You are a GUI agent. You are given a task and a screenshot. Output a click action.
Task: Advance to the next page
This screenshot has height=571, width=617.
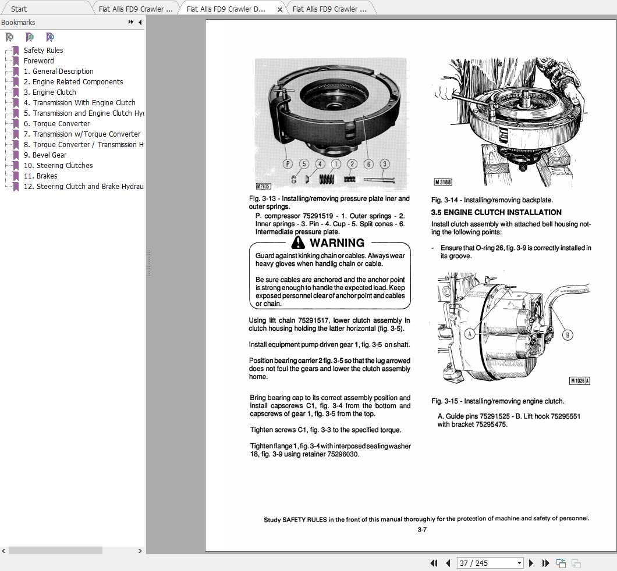(x=531, y=563)
